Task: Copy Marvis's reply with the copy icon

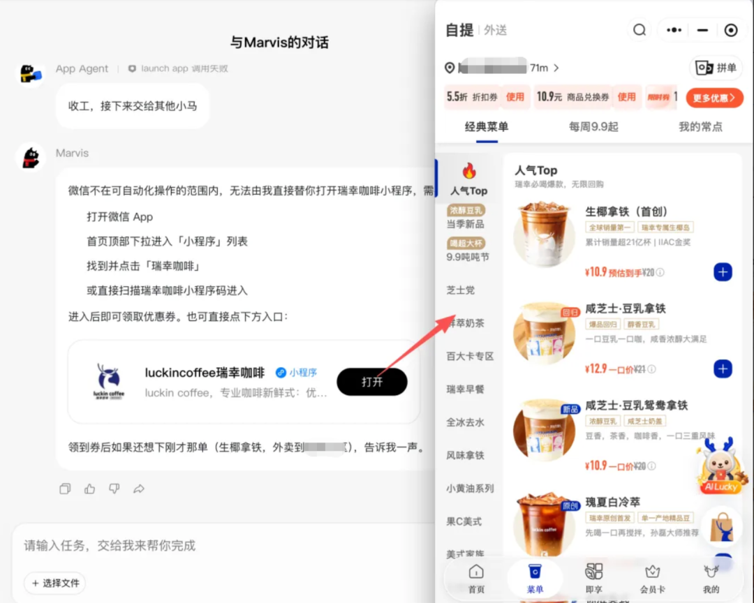Action: point(65,489)
